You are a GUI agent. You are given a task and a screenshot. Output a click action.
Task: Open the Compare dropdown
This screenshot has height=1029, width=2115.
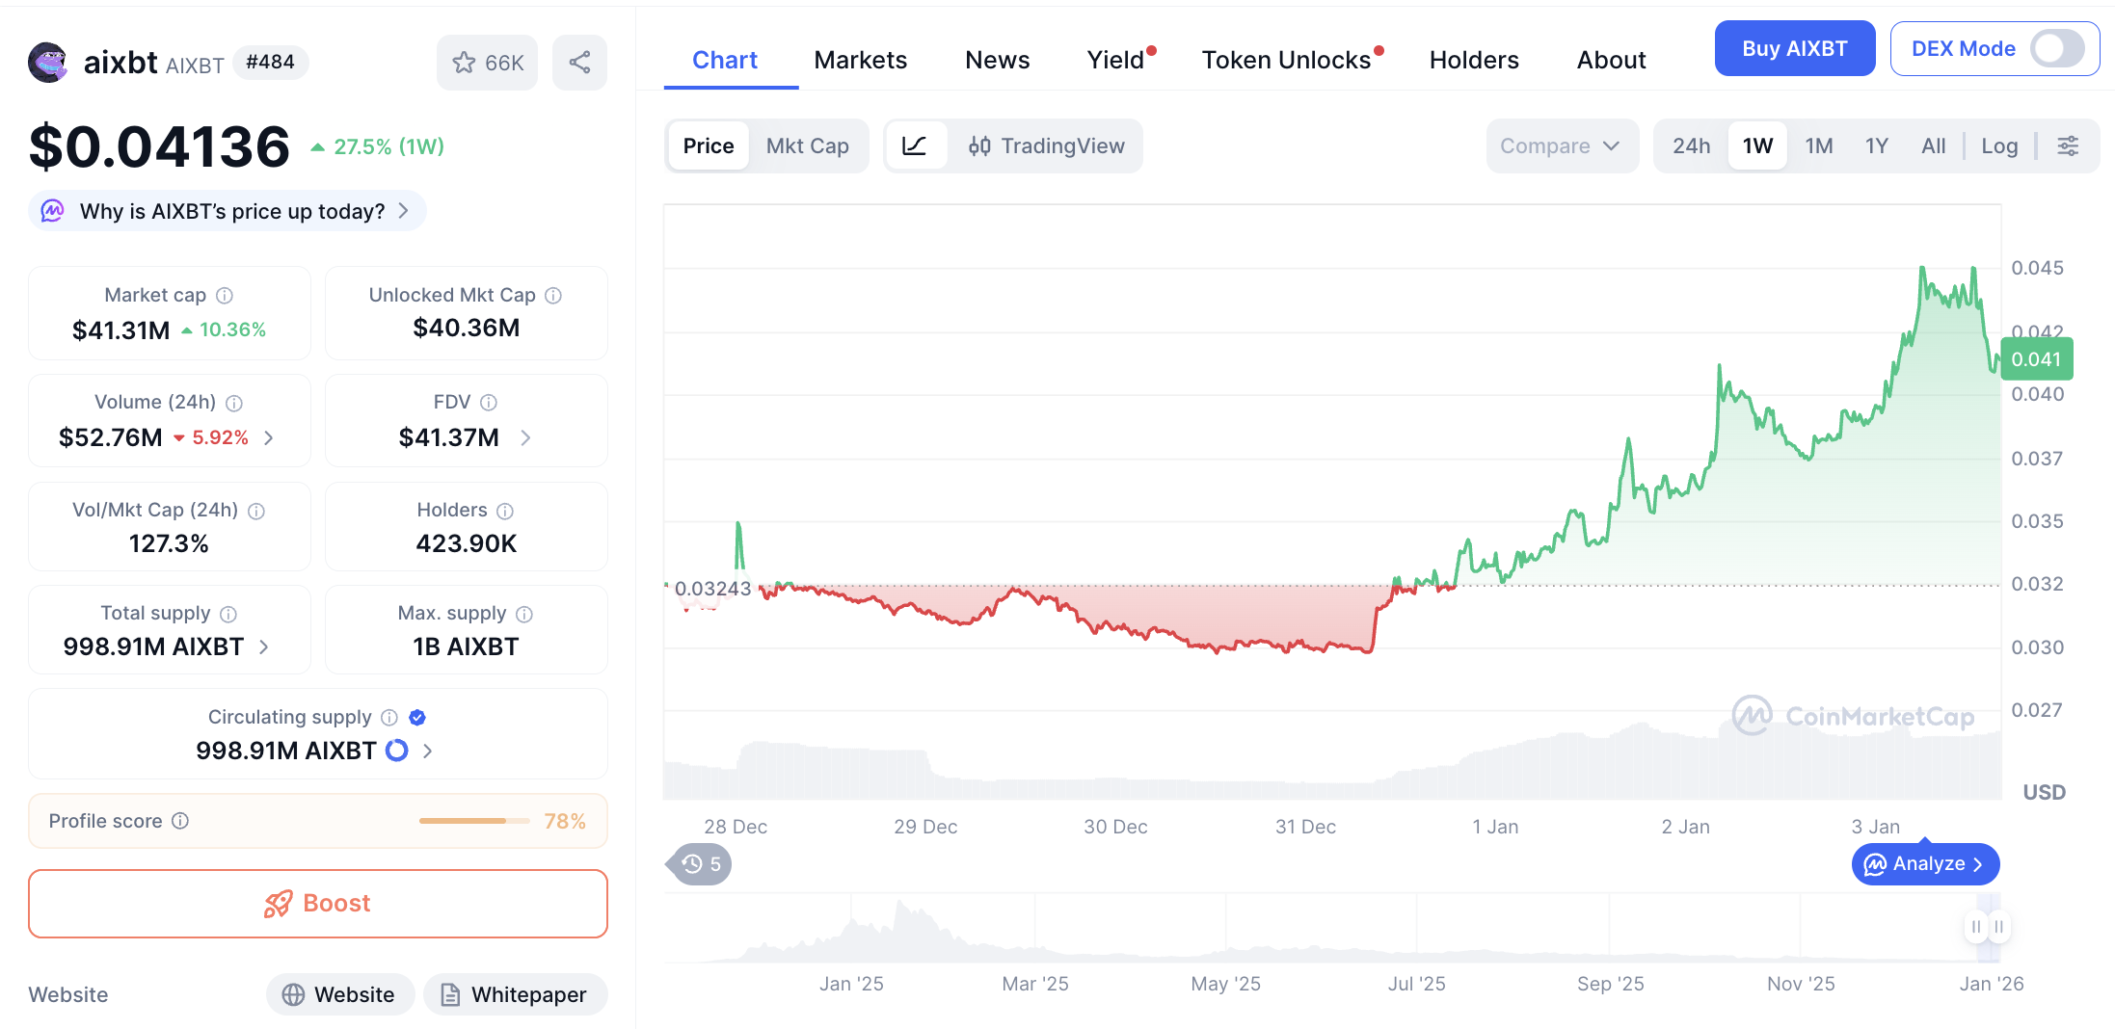tap(1560, 145)
